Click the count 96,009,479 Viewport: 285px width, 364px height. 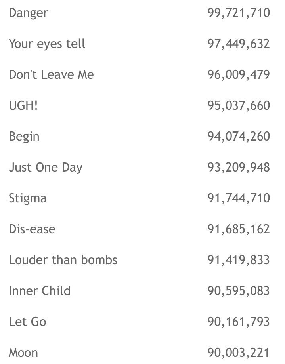(239, 74)
